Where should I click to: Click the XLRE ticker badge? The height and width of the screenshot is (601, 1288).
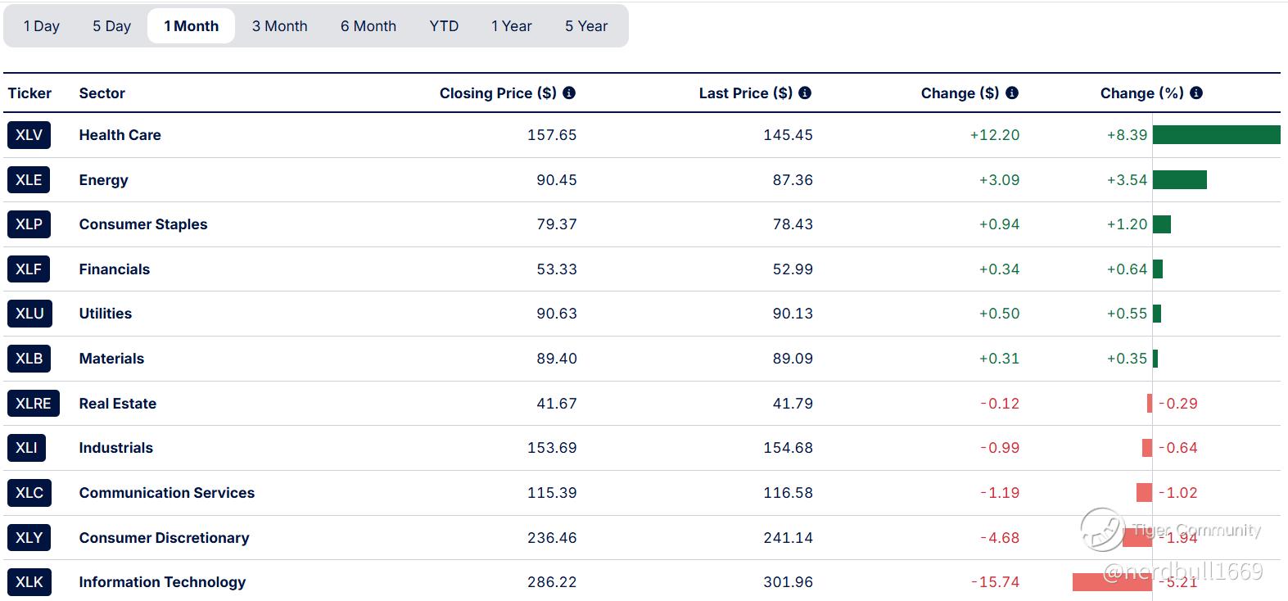[x=33, y=404]
